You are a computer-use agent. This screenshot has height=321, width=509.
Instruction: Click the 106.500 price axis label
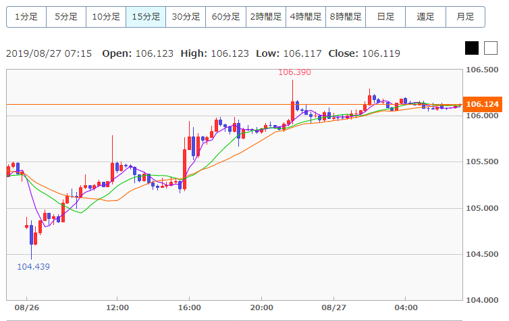pyautogui.click(x=482, y=70)
